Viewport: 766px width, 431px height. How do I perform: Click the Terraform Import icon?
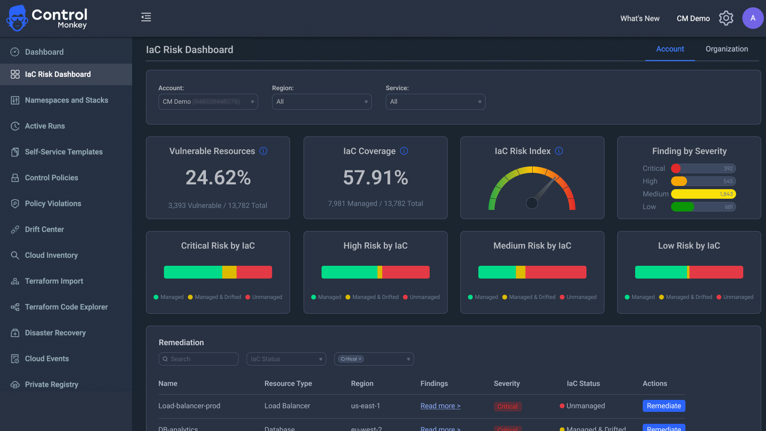click(x=15, y=281)
